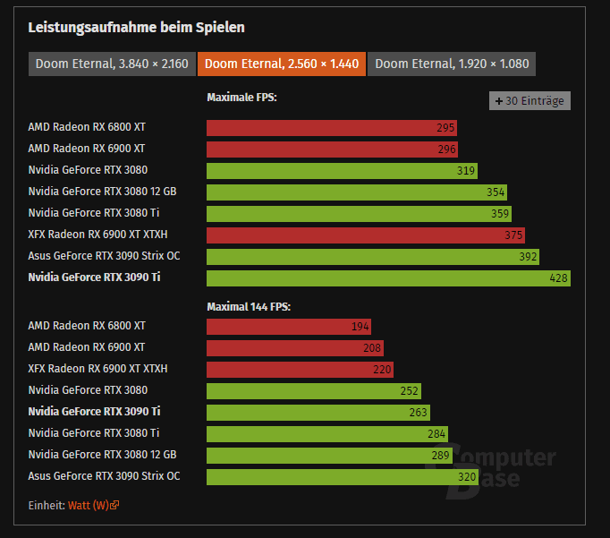Click the Einheit: unit caption
This screenshot has width=610, height=538.
click(47, 505)
